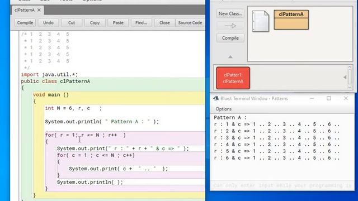Click the Undo button

pos(48,23)
